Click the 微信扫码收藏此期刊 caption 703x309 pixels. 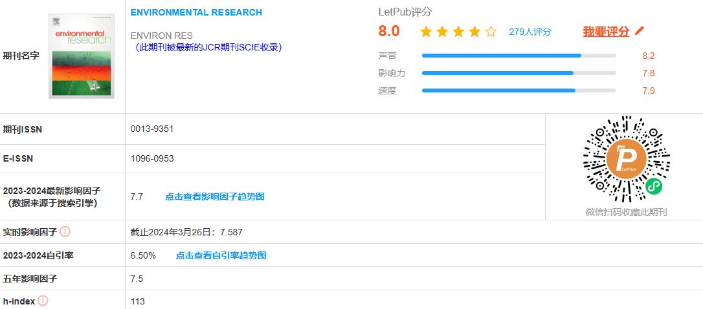click(x=626, y=212)
